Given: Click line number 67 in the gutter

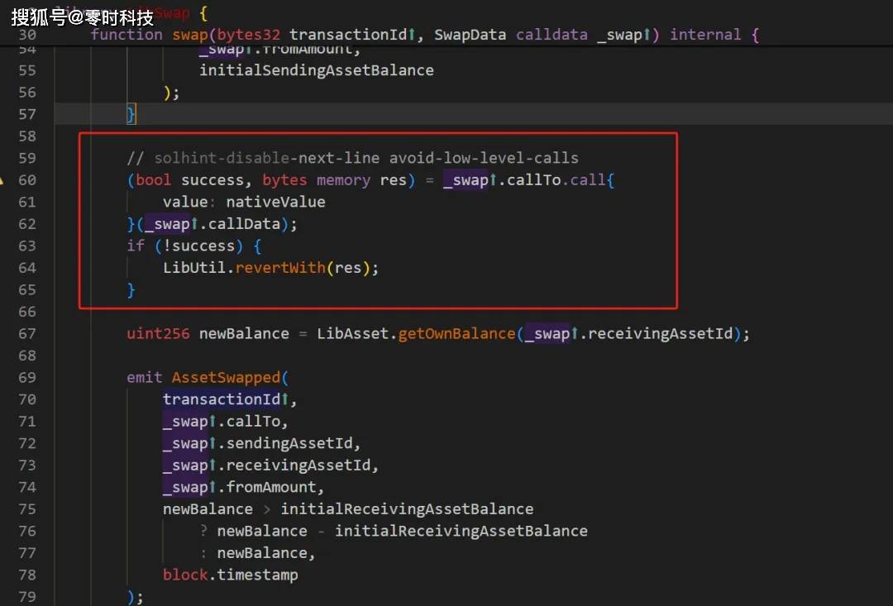Looking at the screenshot, I should [26, 333].
